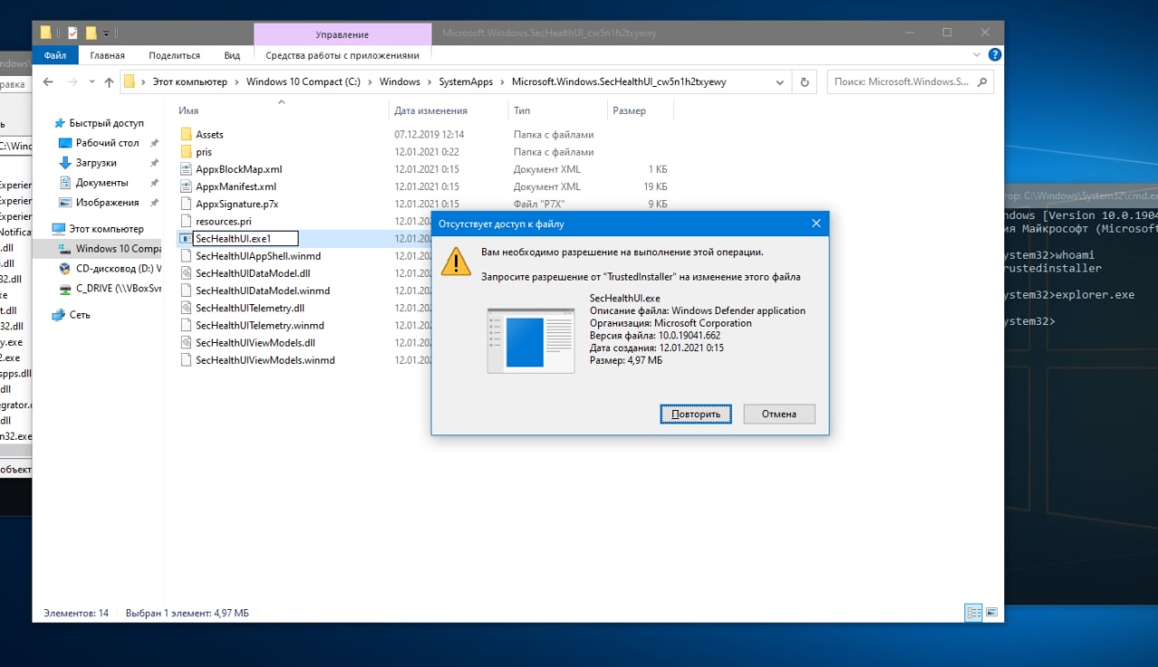This screenshot has width=1158, height=667.
Task: Click the SecHealthUI.exe preview thumbnail
Action: pos(530,340)
